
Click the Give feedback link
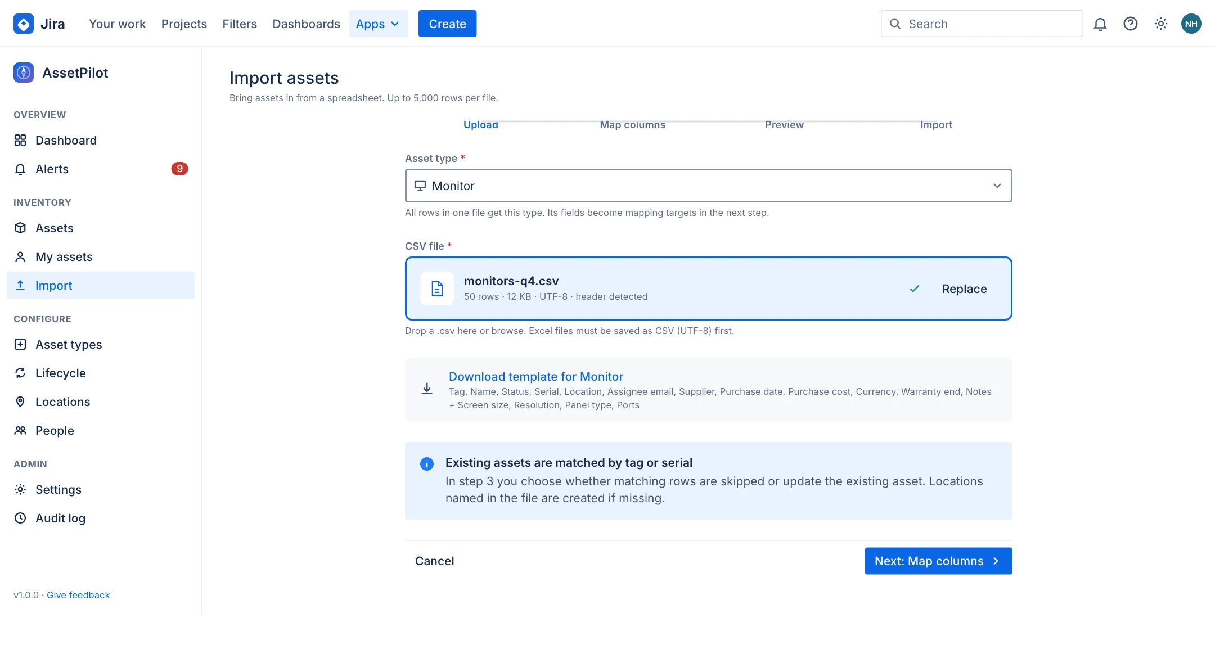coord(78,595)
